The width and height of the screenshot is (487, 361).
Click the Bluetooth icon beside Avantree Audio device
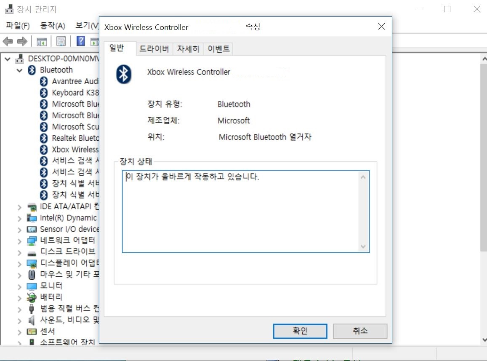(x=44, y=81)
